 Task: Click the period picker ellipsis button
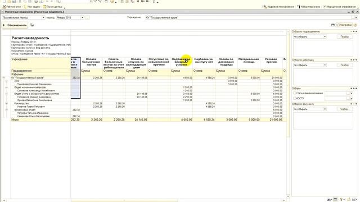[x=88, y=17]
